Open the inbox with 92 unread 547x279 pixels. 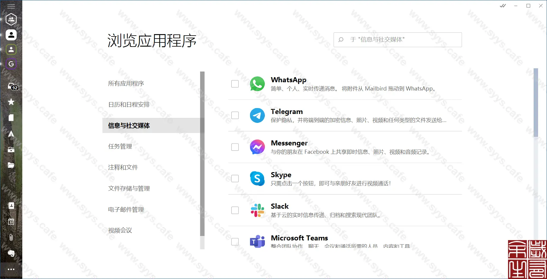[x=12, y=87]
